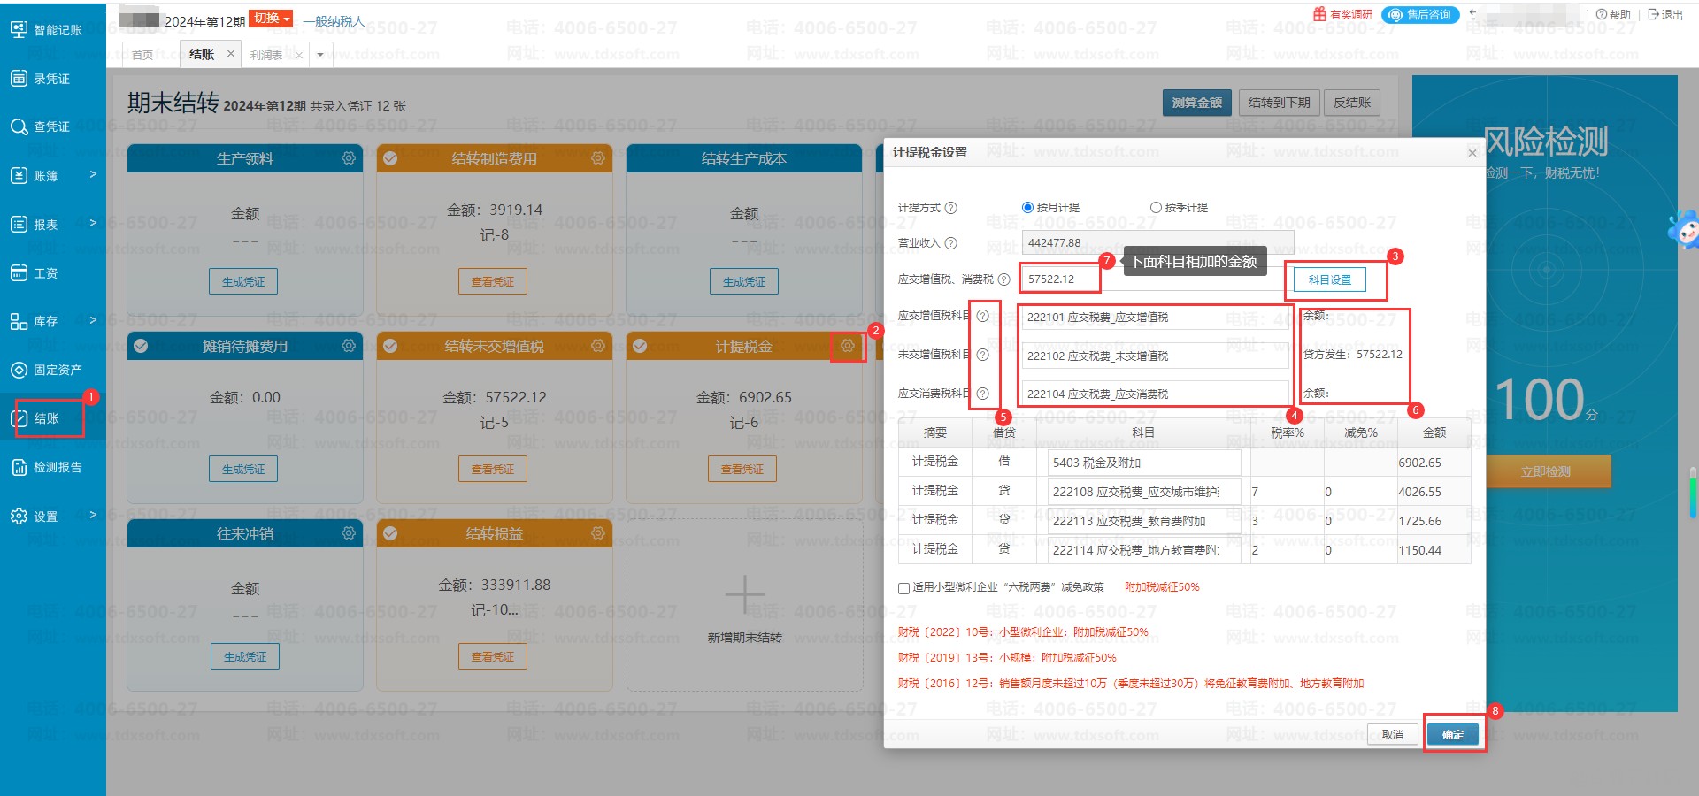
Task: Select the 按月计提 radio option
Action: [x=1027, y=208]
